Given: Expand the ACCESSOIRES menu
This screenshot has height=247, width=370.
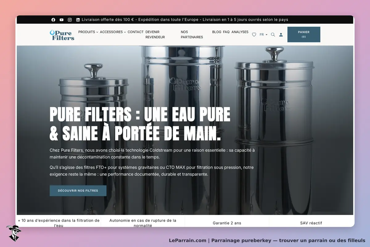Looking at the screenshot, I should tap(113, 32).
